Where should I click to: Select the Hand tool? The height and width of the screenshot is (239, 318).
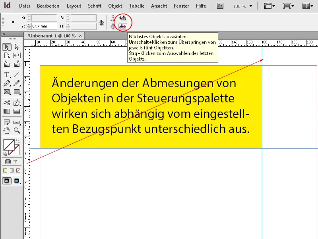pos(7,130)
